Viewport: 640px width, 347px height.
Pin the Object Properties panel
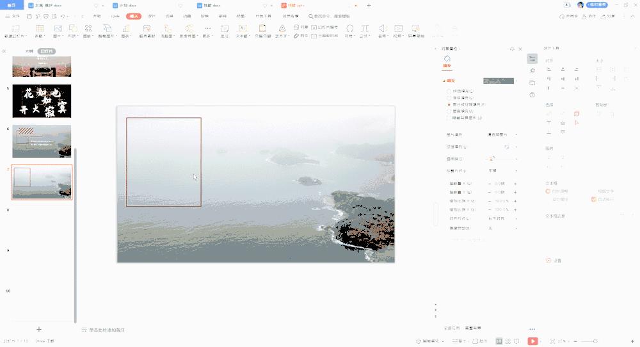512,49
